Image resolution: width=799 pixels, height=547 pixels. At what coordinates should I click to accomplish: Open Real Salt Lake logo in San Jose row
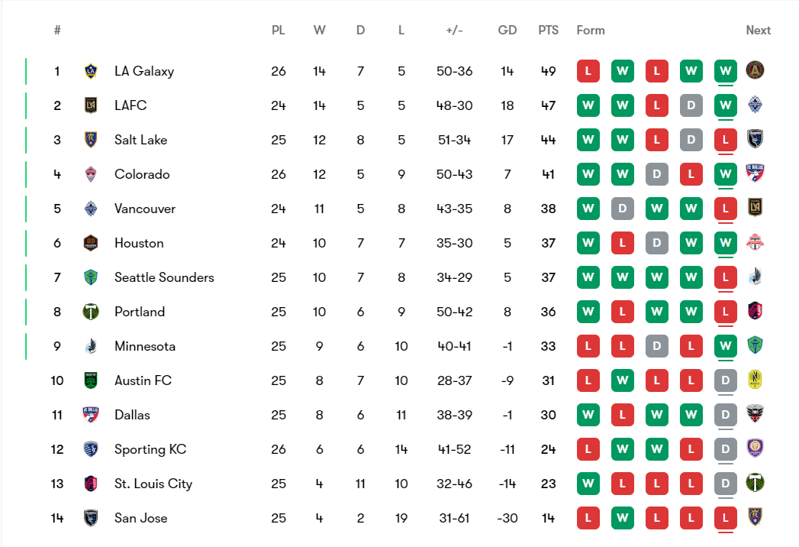pos(755,518)
